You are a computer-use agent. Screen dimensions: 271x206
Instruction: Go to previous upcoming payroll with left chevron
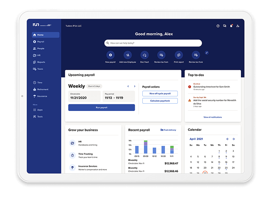[x=128, y=86]
